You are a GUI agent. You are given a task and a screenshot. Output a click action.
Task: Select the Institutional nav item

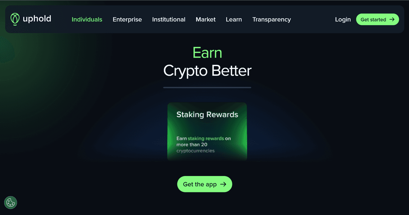(x=169, y=19)
